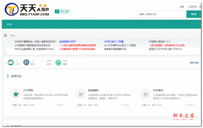Click the 主题: 600 count on ASP源码
203x128 pixels.
(x=17, y=105)
